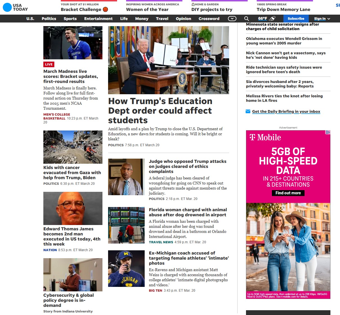This screenshot has width=340, height=315.
Task: Click the Michigan coach headset thumbnail
Action: coord(126,269)
